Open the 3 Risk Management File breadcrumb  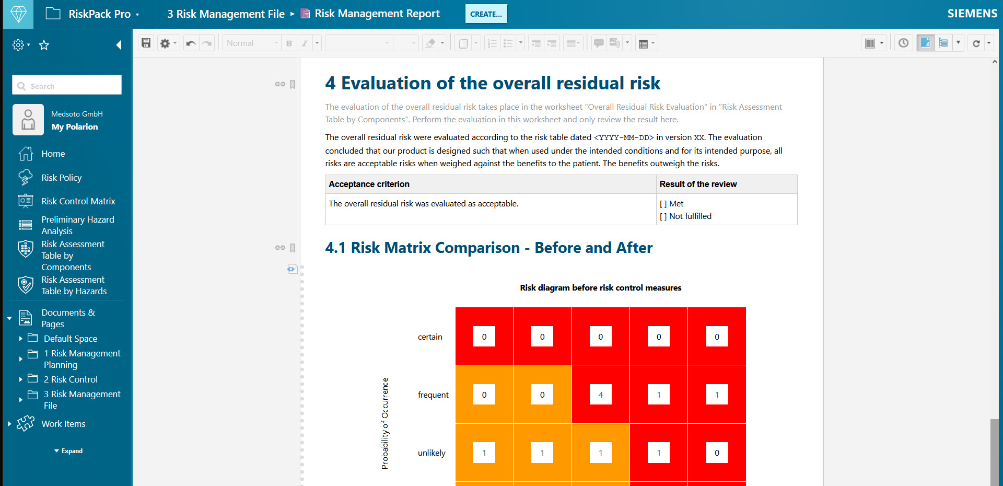point(226,14)
